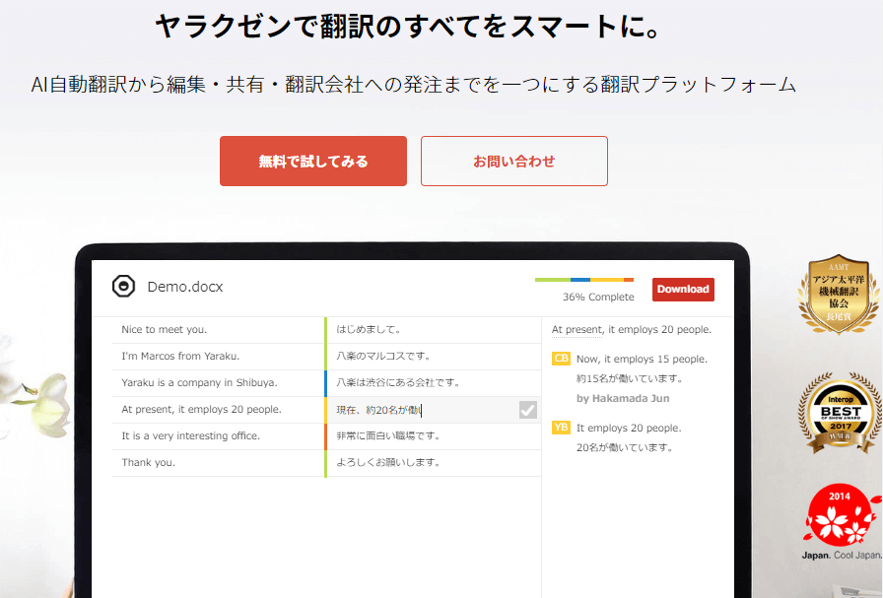Image resolution: width=883 pixels, height=598 pixels.
Task: Click translation 'はじめまして。'
Action: coord(369,329)
